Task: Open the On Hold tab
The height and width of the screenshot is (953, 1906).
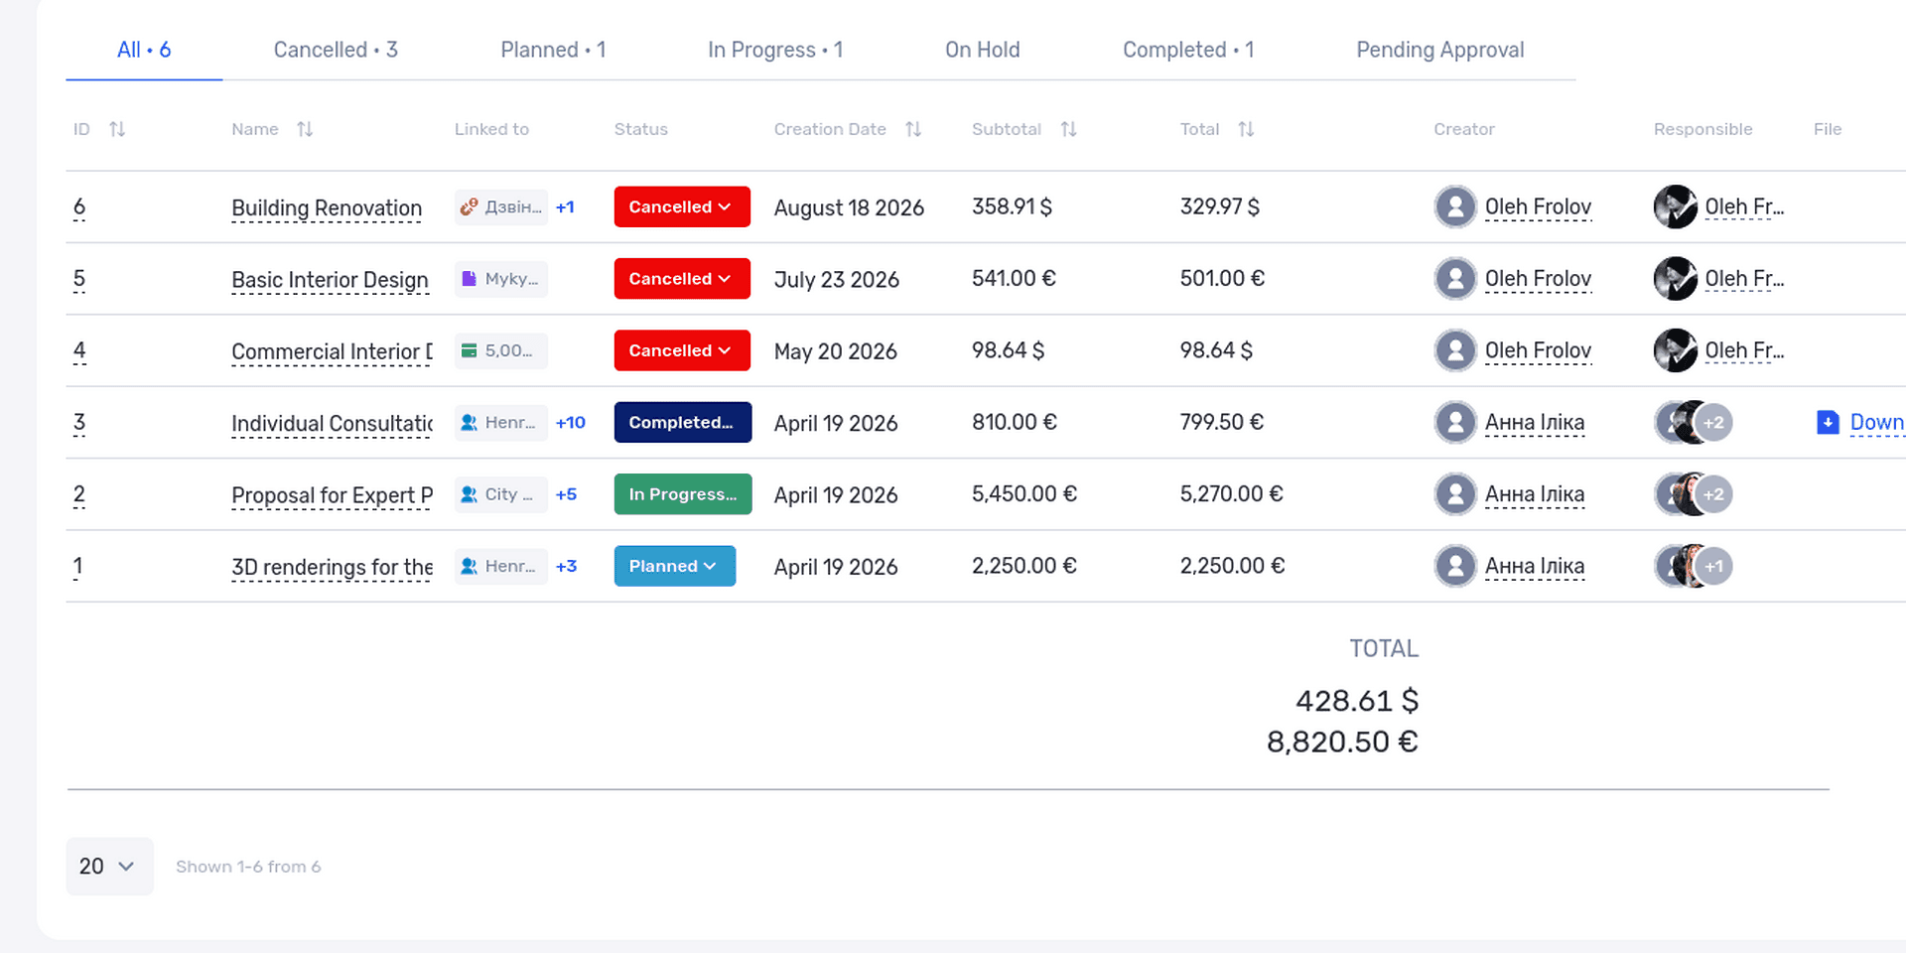Action: click(x=983, y=50)
